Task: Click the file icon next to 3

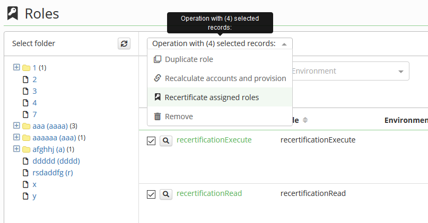Action: pos(25,91)
